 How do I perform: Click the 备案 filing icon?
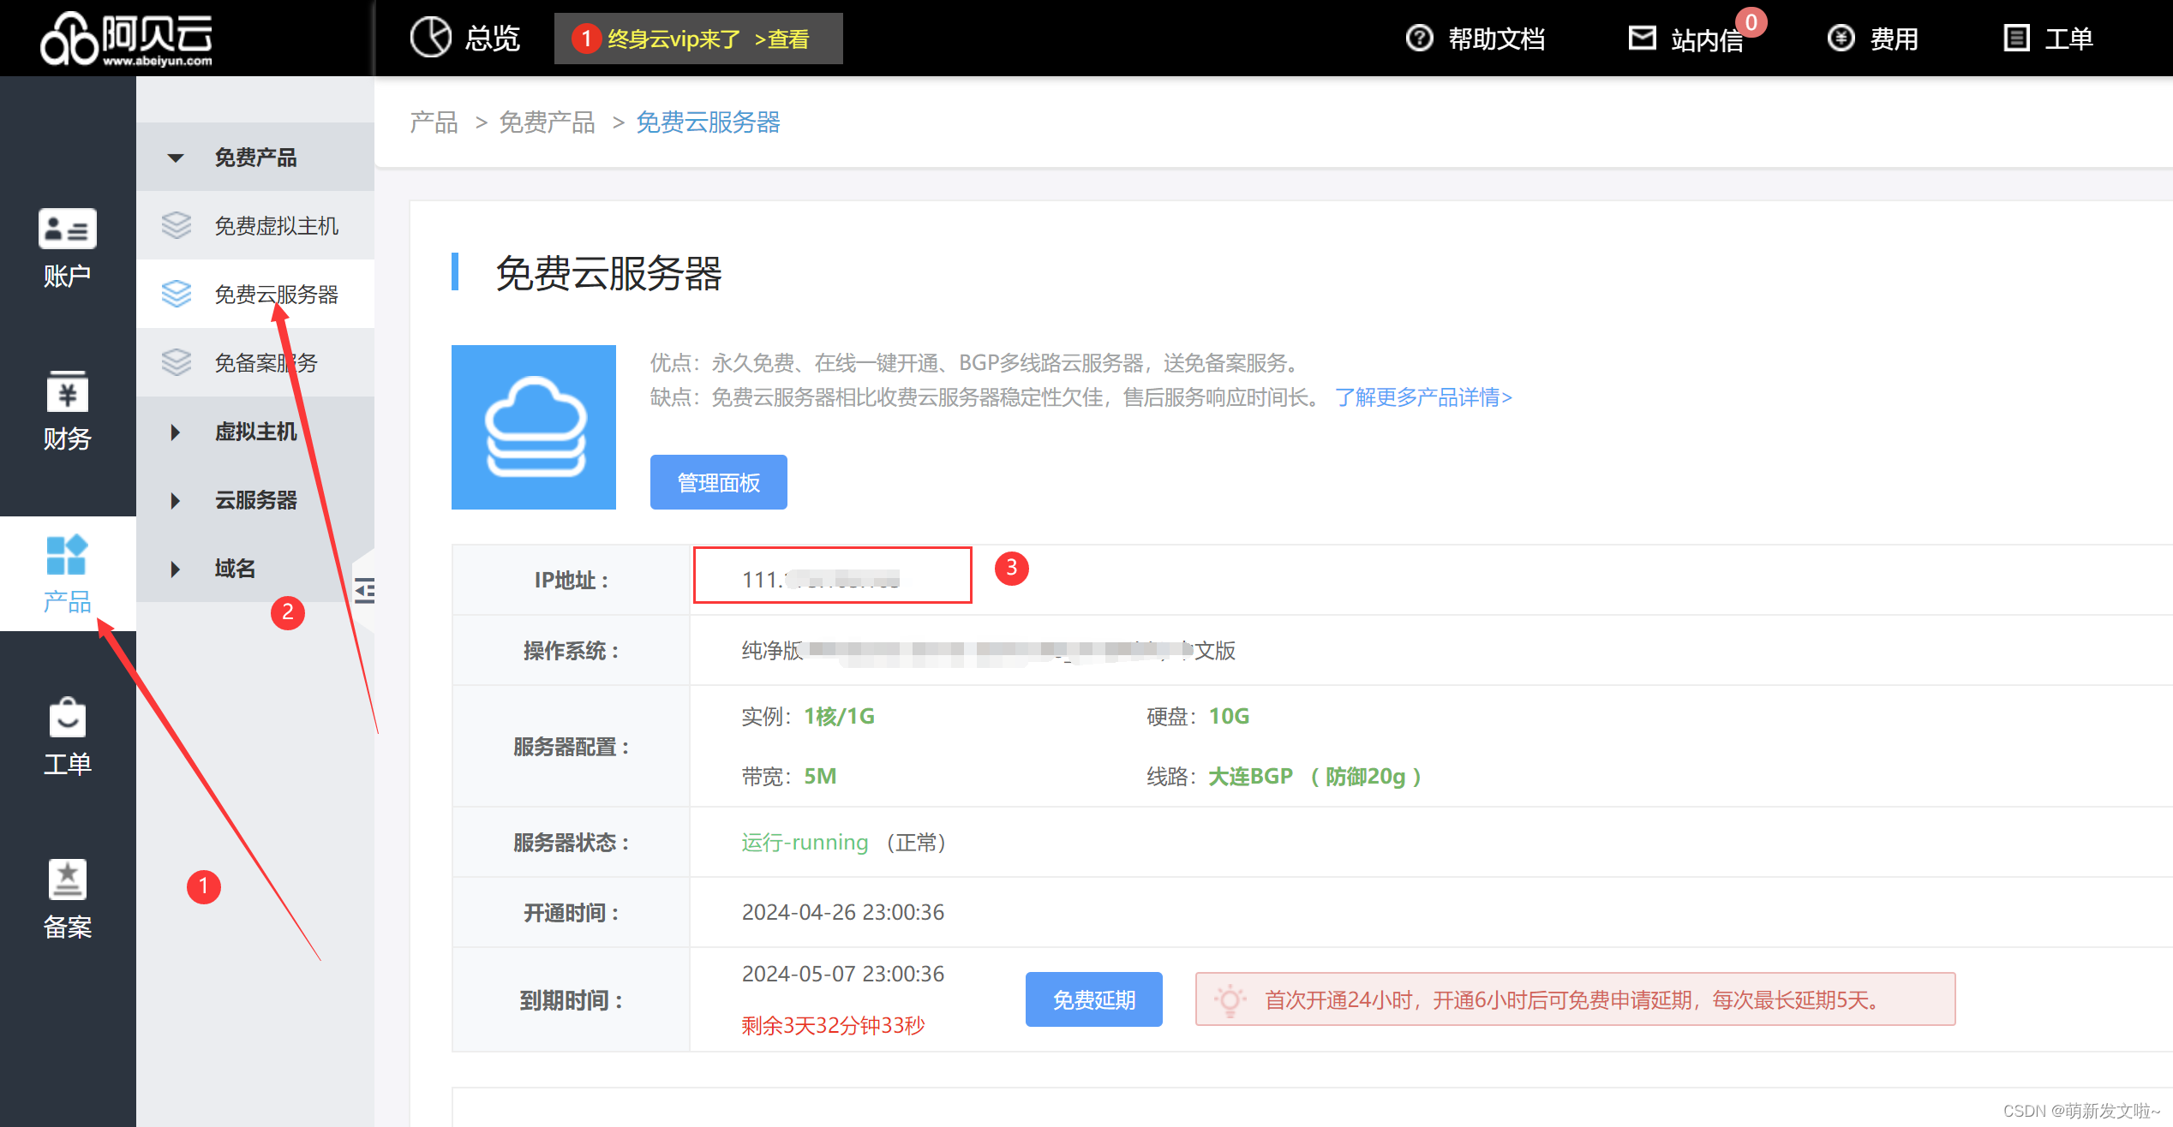[x=67, y=880]
